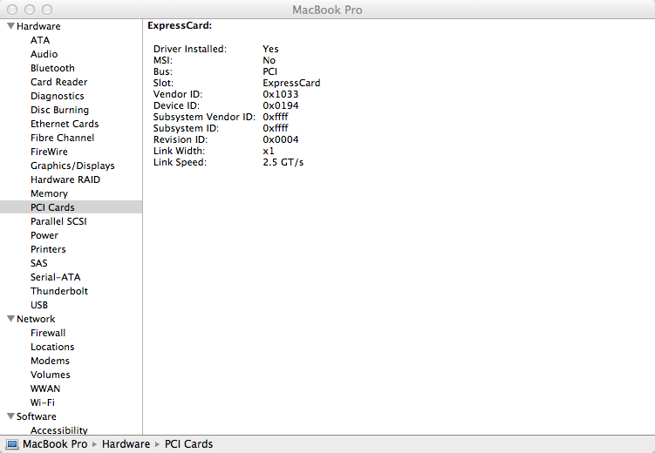Choose Ethernet Cards in the sidebar

coord(65,124)
